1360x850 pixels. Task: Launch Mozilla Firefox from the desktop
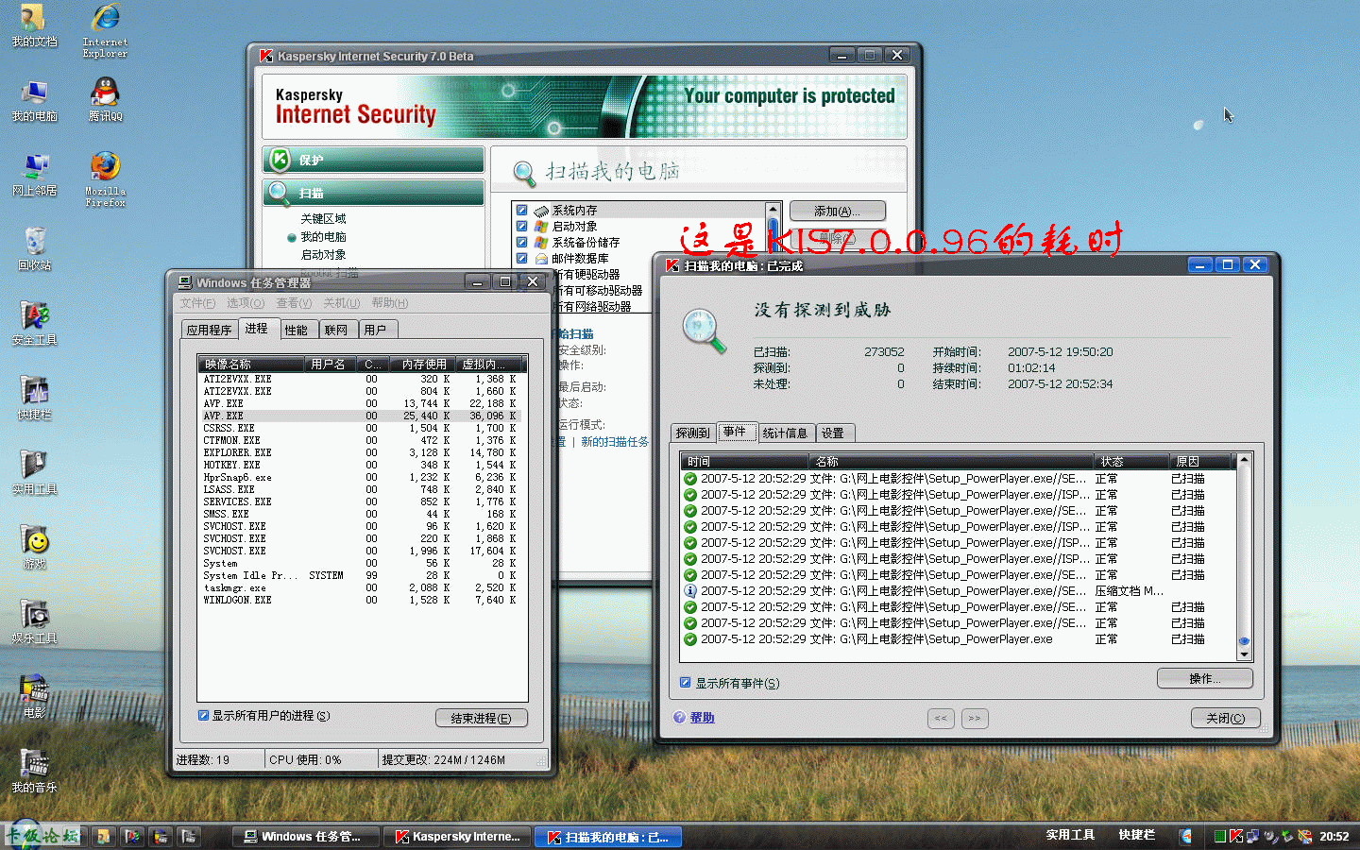(105, 178)
